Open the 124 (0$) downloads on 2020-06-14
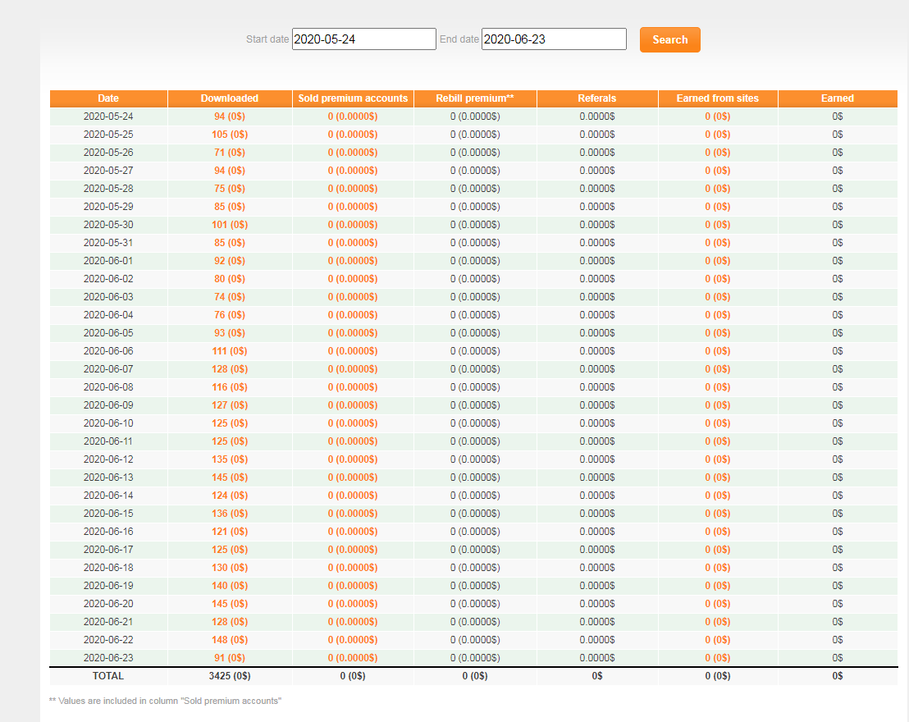The image size is (909, 722). coord(230,496)
